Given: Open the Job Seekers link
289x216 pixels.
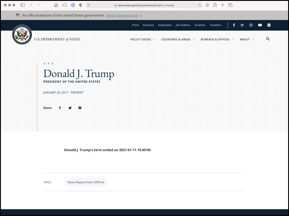Looking at the screenshot, I should (183, 25).
